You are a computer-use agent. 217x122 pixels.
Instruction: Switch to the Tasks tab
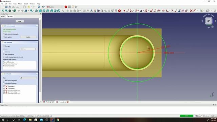coord(10,17)
